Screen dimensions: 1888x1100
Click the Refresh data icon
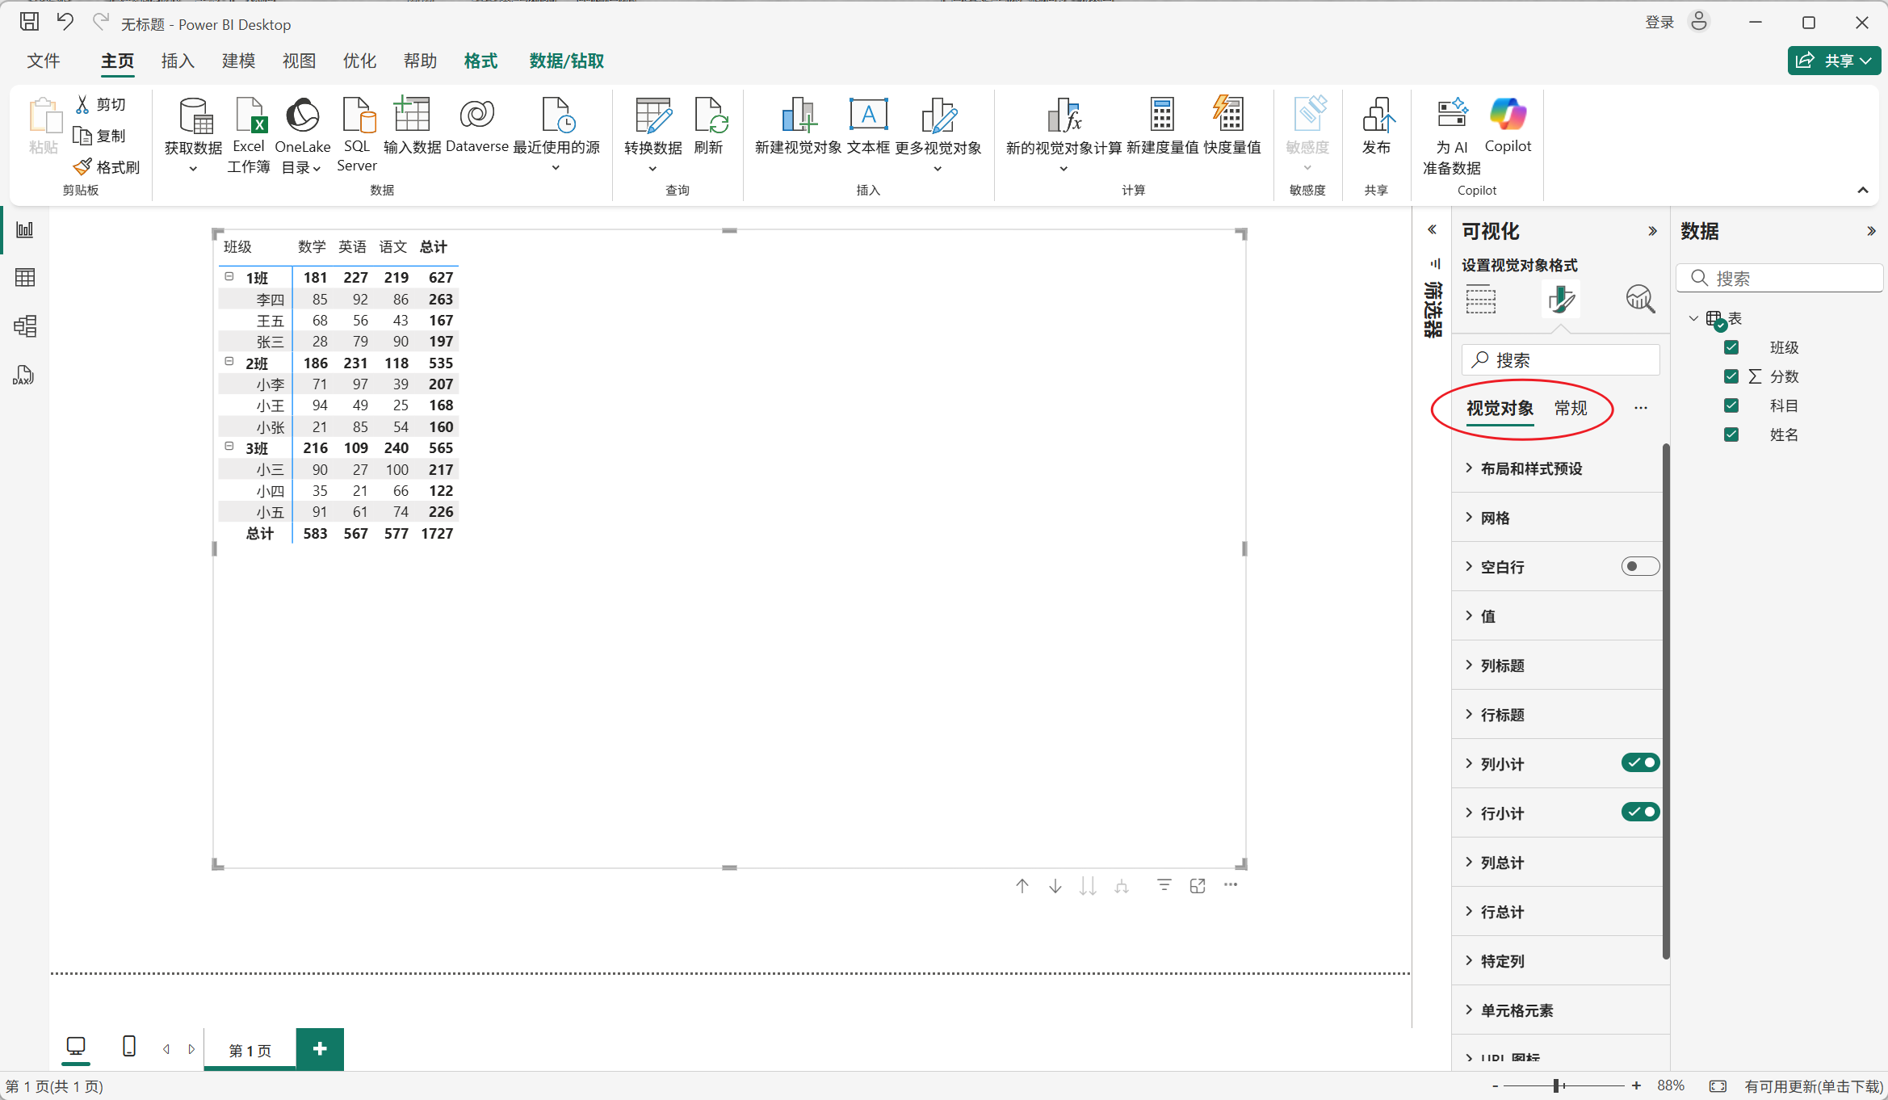(x=709, y=117)
